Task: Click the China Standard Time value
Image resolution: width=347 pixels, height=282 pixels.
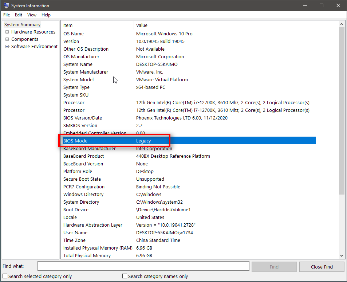Action: (x=158, y=240)
